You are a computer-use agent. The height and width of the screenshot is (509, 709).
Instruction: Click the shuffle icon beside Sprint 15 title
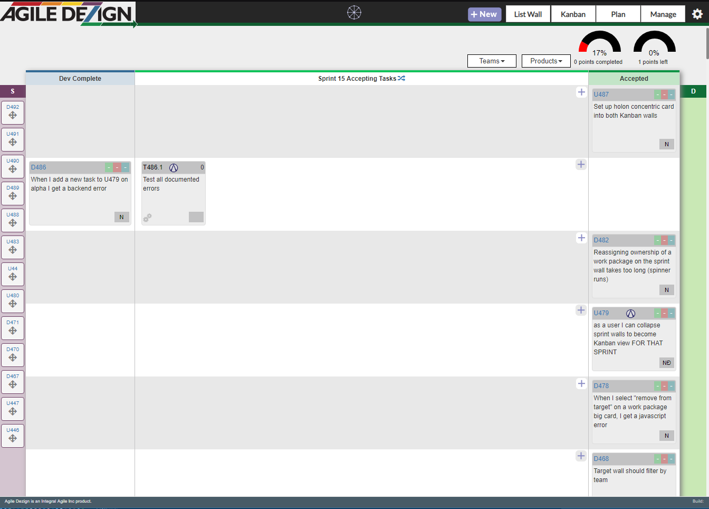click(401, 78)
